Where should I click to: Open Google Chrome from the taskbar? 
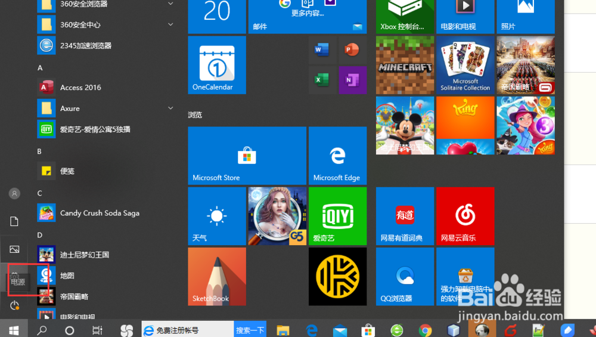coord(426,330)
